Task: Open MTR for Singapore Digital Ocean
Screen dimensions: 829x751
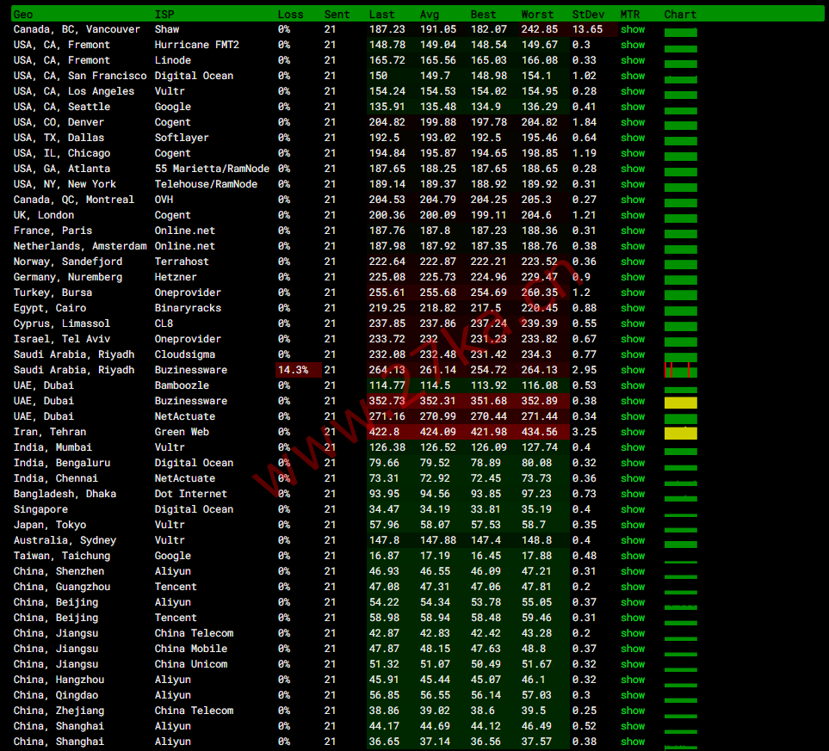Action: coord(633,509)
